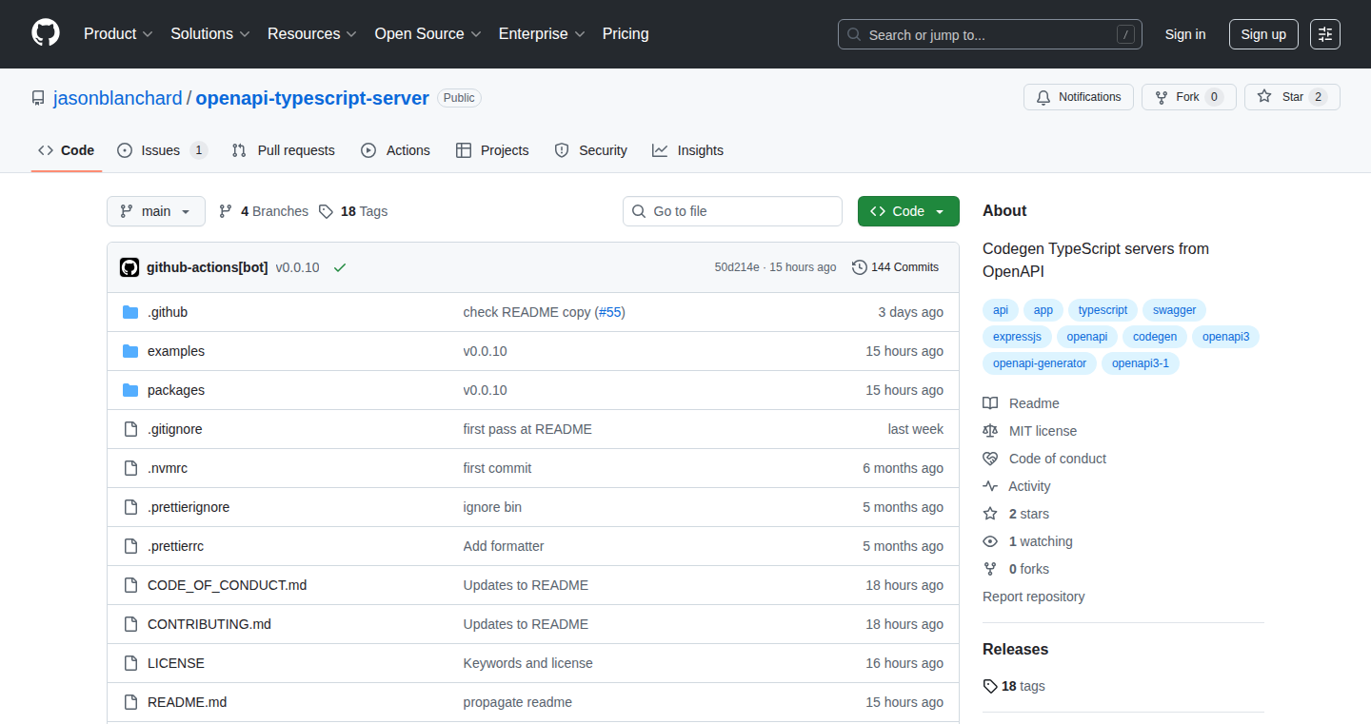1371x724 pixels.
Task: Click the Notifications button
Action: pos(1079,97)
